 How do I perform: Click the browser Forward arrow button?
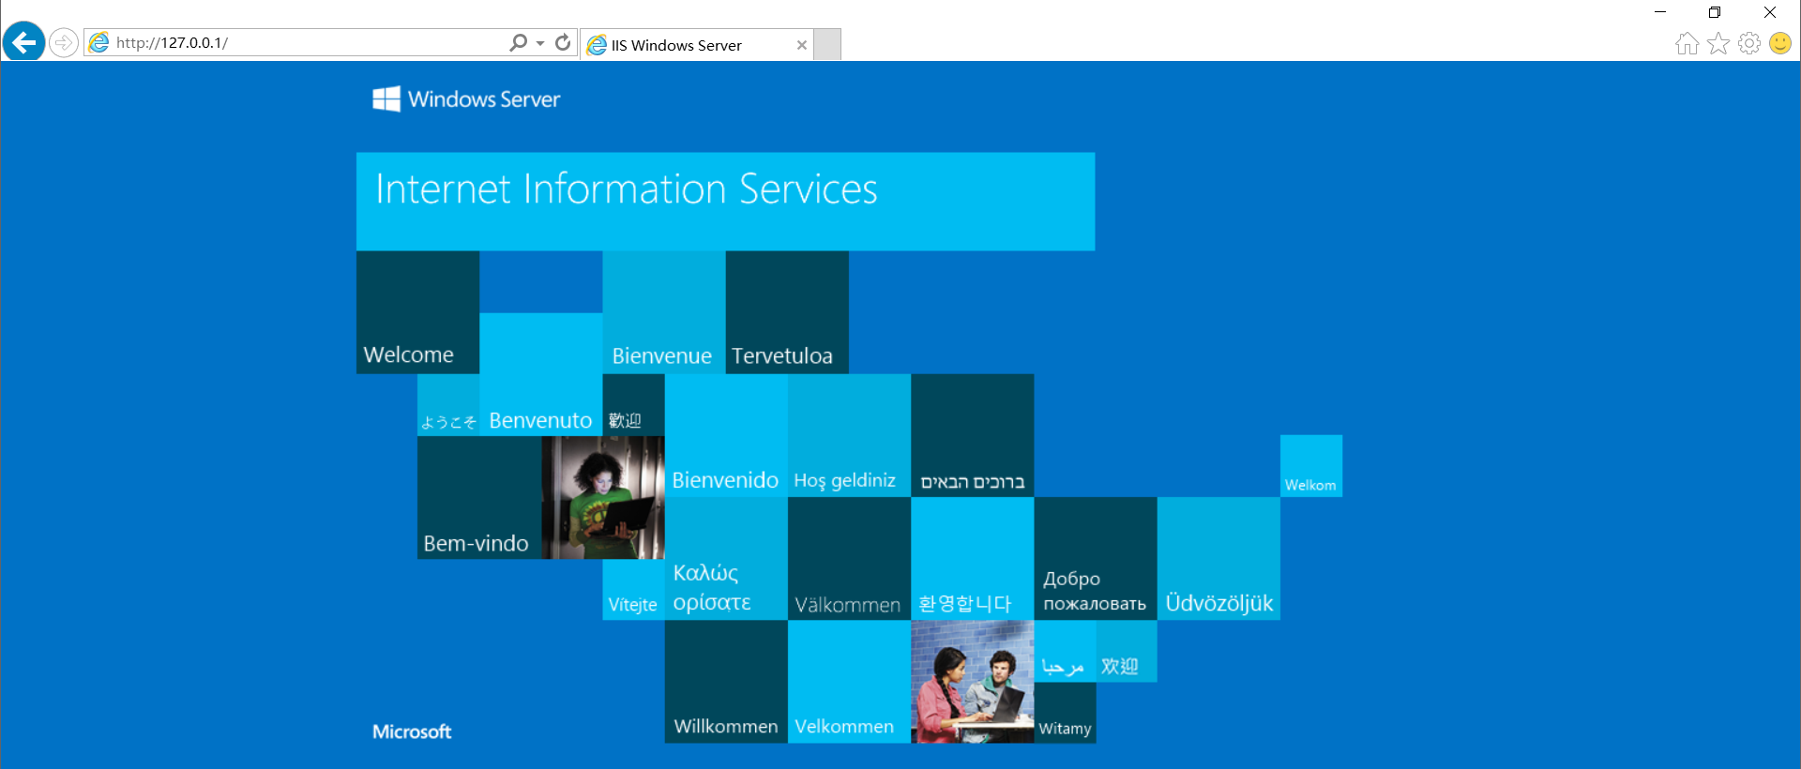coord(64,43)
